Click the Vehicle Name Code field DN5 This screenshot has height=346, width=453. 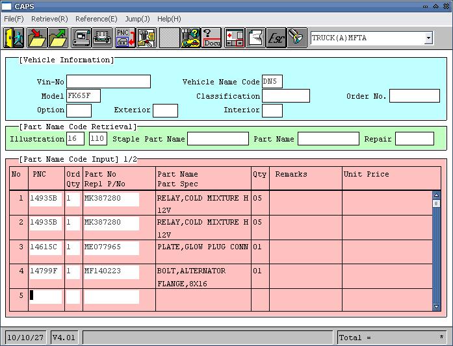click(x=272, y=81)
